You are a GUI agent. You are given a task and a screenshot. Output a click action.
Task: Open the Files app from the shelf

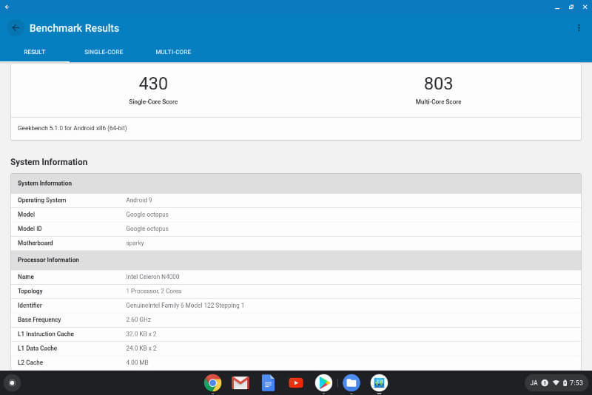(x=351, y=383)
